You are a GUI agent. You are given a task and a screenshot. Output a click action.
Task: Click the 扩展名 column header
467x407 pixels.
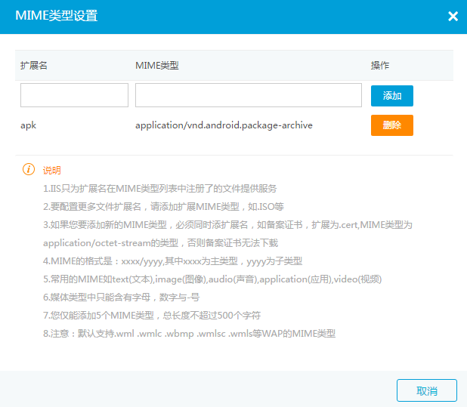34,65
